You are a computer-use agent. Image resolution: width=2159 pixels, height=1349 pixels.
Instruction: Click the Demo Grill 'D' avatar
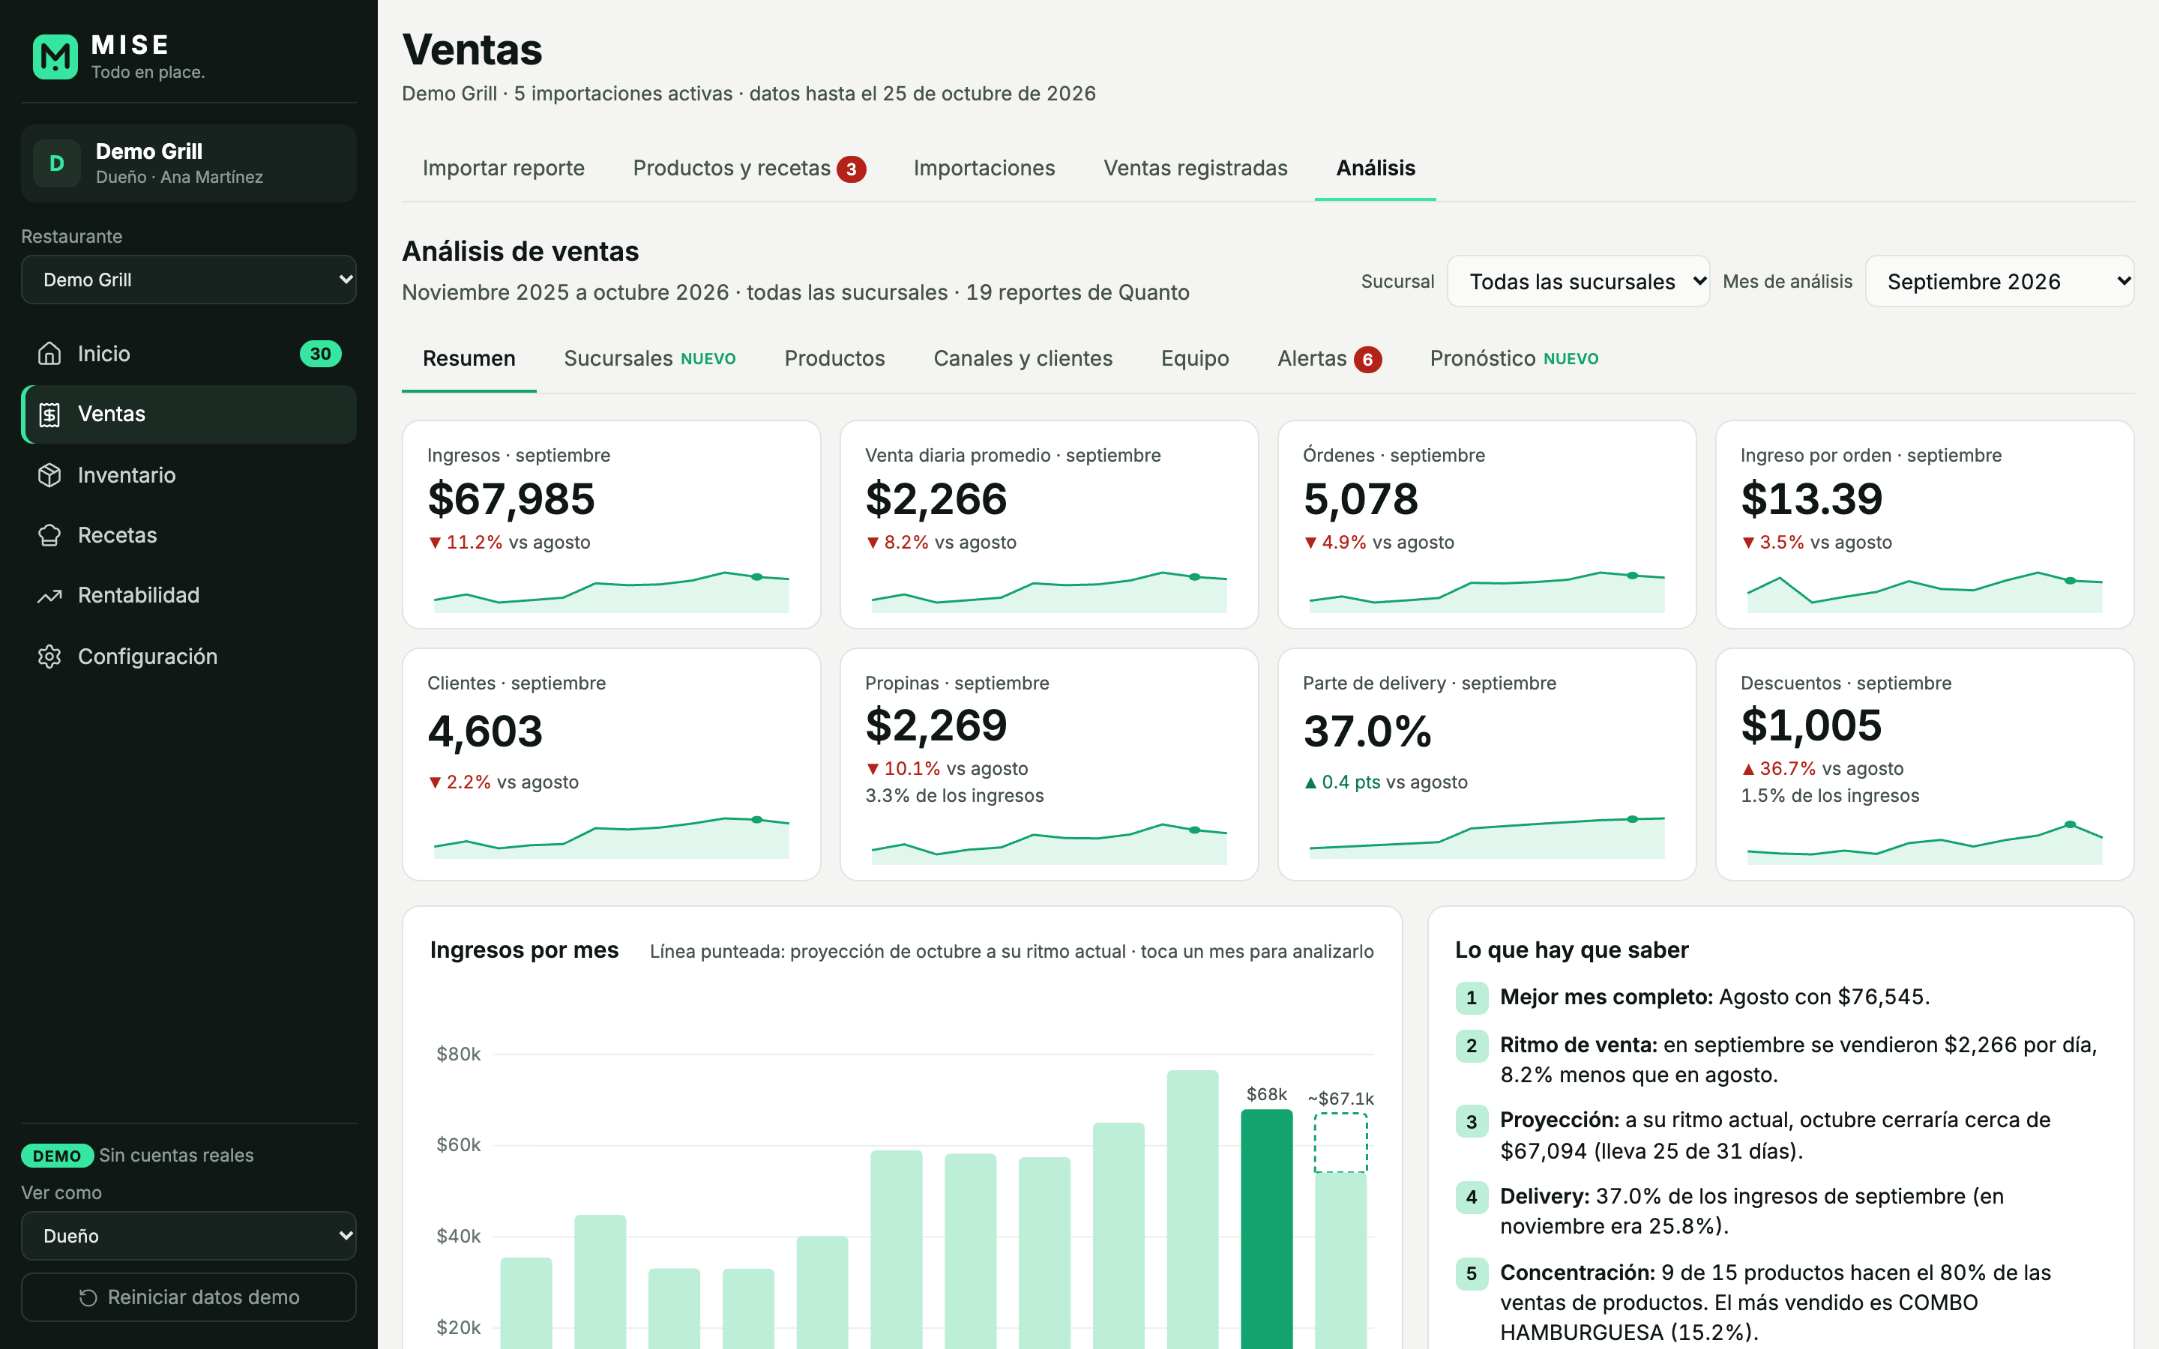57,163
